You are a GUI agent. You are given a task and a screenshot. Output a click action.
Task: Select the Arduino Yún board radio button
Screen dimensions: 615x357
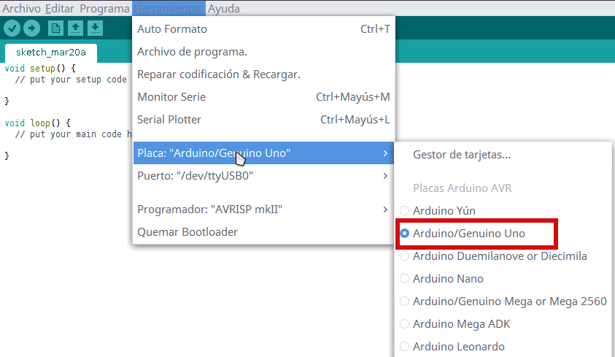tap(405, 210)
